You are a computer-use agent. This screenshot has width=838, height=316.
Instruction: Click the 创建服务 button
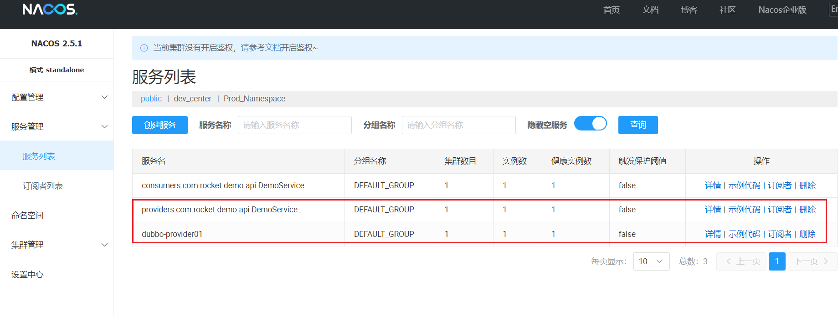tap(159, 125)
